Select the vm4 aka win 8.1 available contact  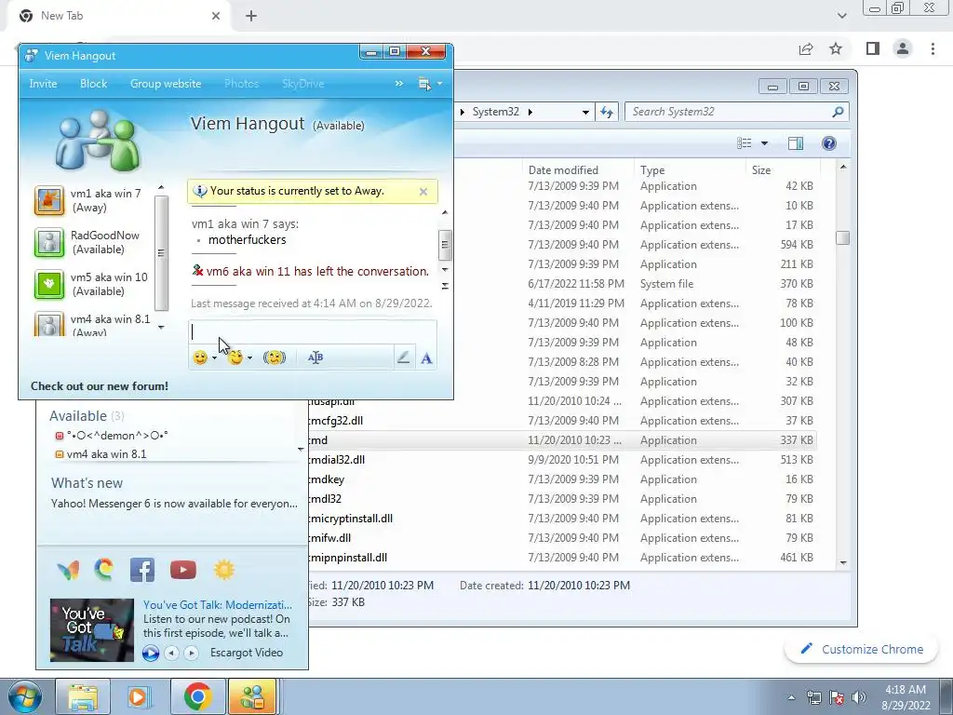pyautogui.click(x=106, y=454)
